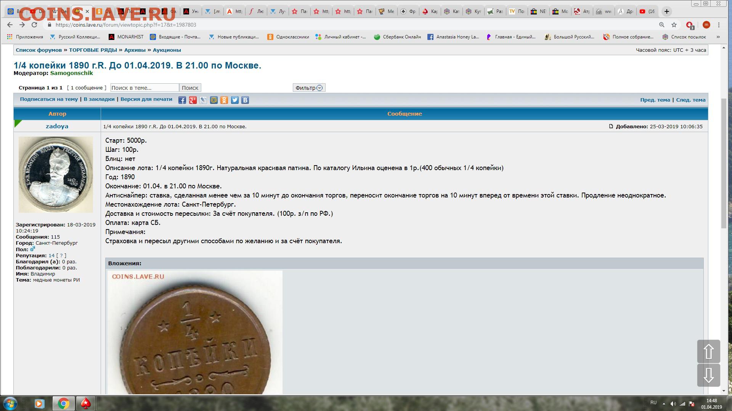Go to Пред. тема
The height and width of the screenshot is (411, 732).
click(655, 100)
